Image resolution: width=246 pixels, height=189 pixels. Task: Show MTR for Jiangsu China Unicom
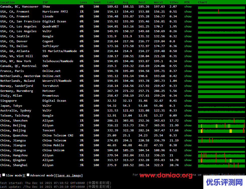pos(188,150)
